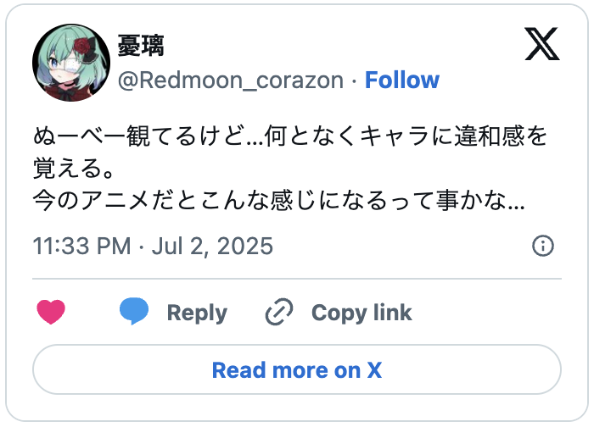Click the blue reply speech bubble icon
The width and height of the screenshot is (594, 427).
134,313
